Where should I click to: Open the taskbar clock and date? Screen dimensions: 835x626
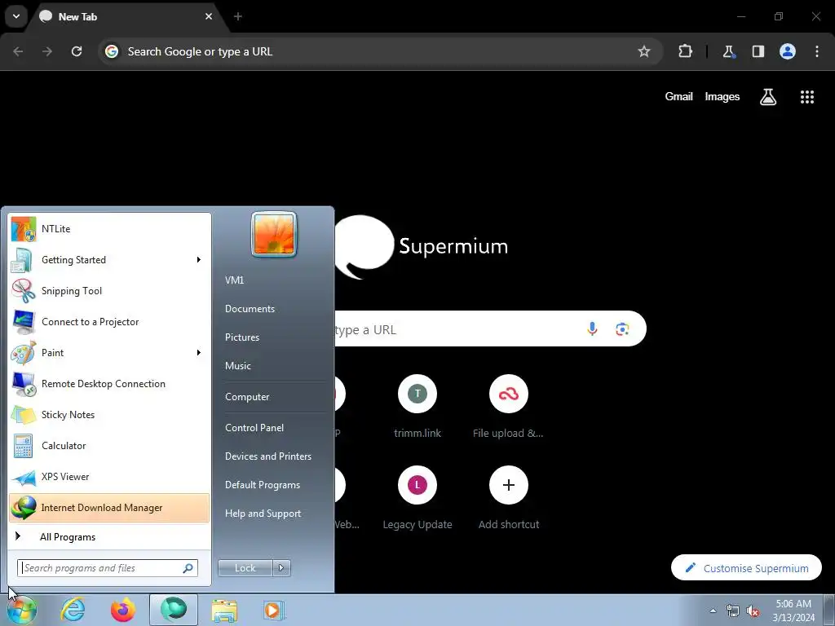point(793,611)
